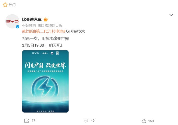Expand the post options chevron
This screenshot has height=125, width=178.
pos(171,15)
